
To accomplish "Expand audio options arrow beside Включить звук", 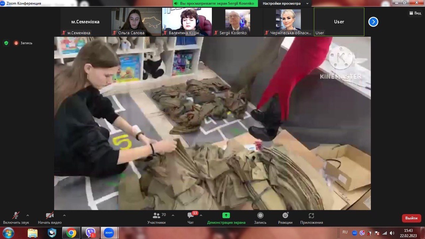I will [x=28, y=215].
